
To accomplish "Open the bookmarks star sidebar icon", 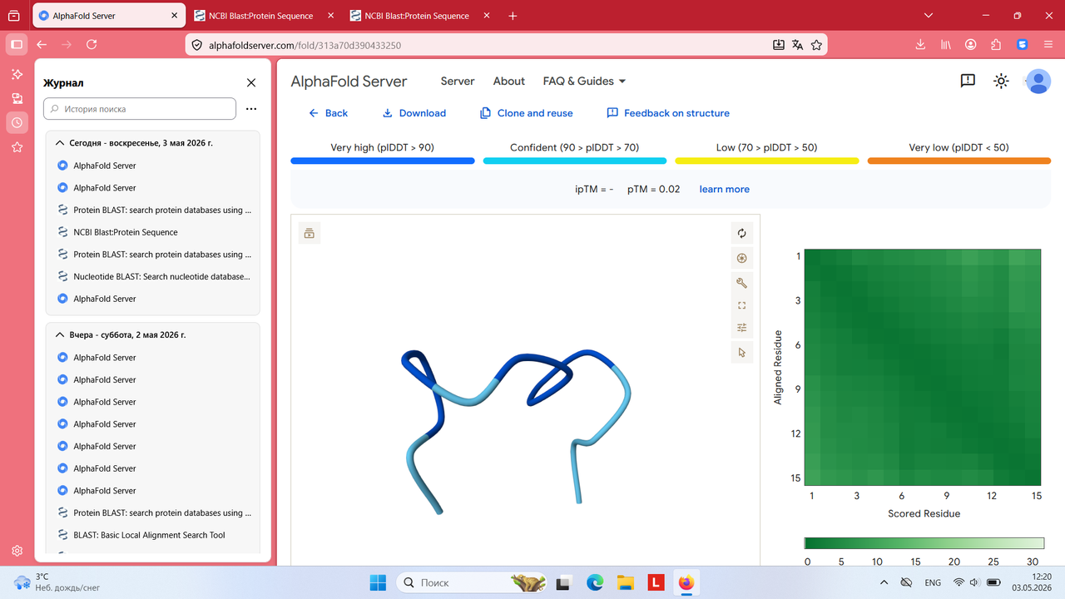I will tap(17, 147).
